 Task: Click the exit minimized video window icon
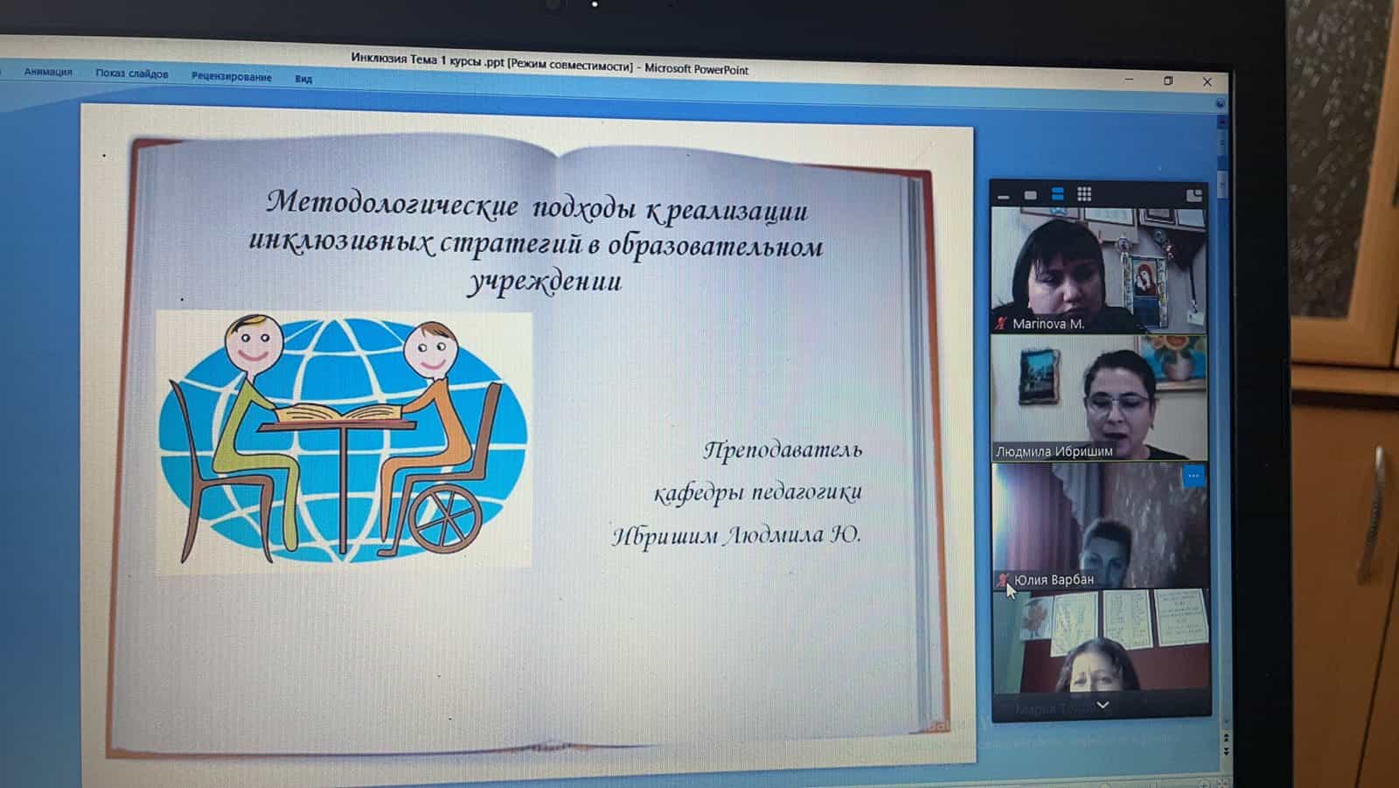point(1194,195)
